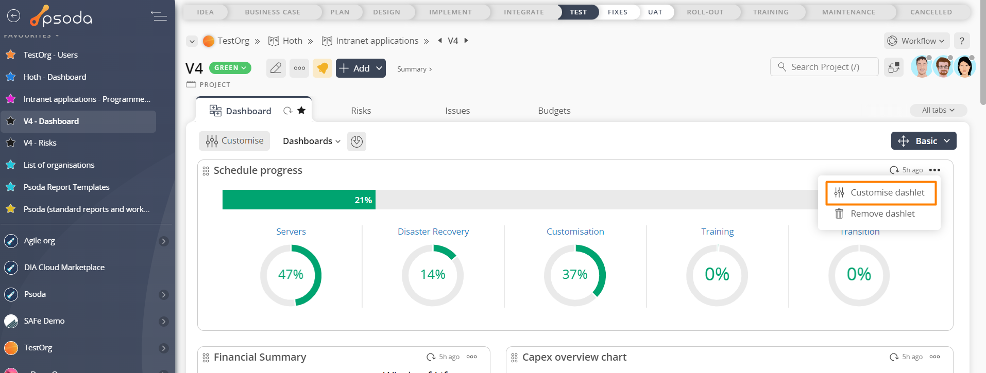
Task: Select the FIXES workflow stage
Action: [x=618, y=12]
